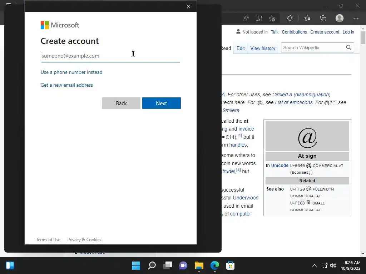Click Wikipedia Create account link
The width and height of the screenshot is (366, 274).
[325, 32]
